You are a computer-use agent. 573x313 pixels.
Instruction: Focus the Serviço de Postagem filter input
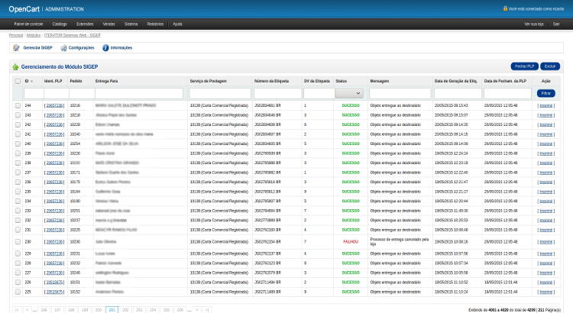[x=220, y=93]
